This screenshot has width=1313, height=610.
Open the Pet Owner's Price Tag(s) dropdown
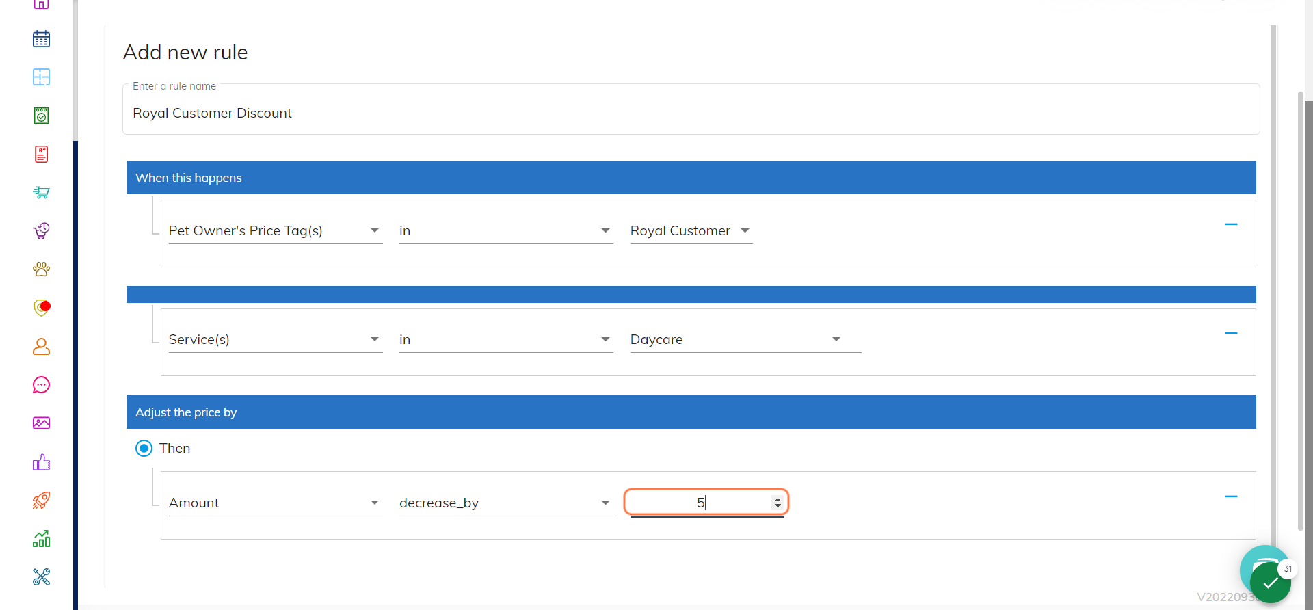(x=275, y=231)
